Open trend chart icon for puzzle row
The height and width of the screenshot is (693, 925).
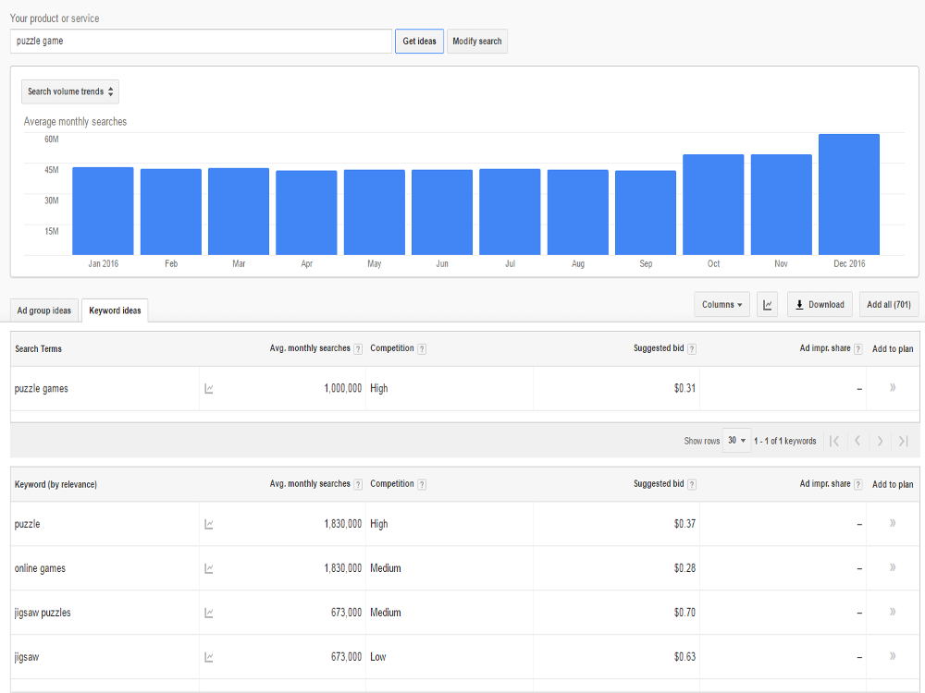209,525
